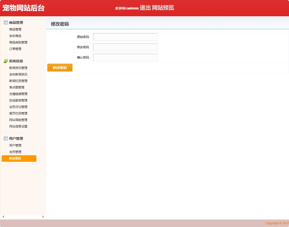
Task: Open 新闻栏目管理 in sidebar
Action: point(18,81)
